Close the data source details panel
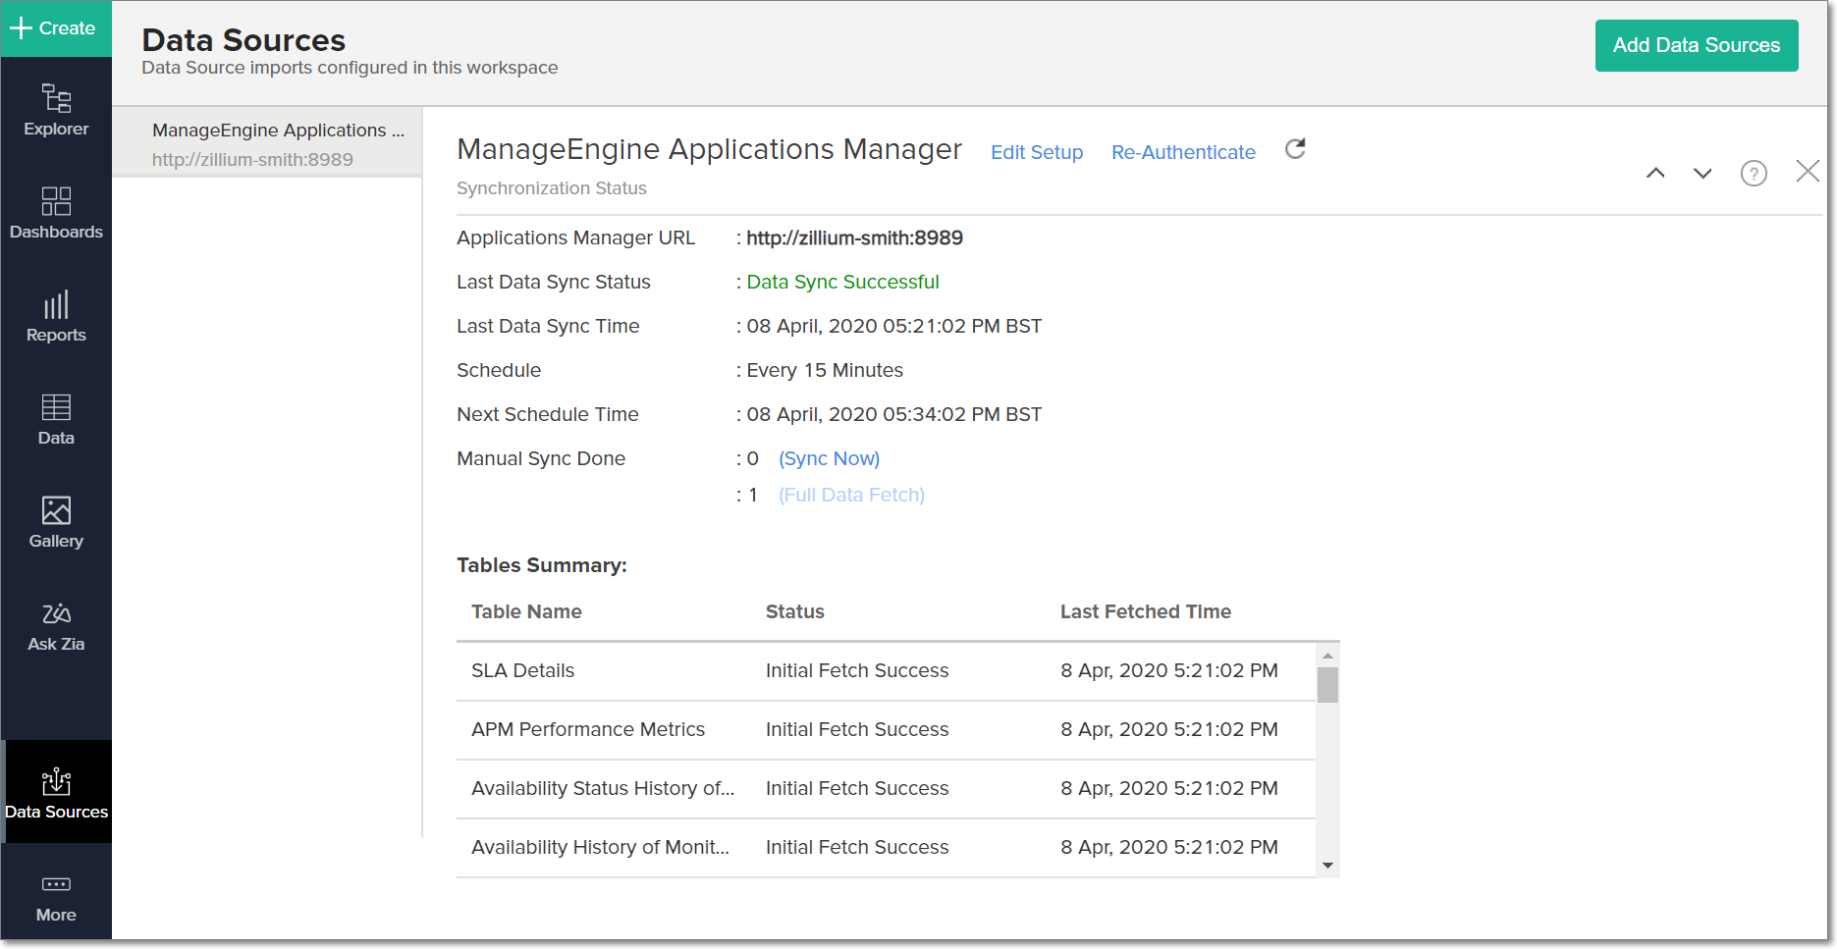1837x949 pixels. click(1807, 172)
